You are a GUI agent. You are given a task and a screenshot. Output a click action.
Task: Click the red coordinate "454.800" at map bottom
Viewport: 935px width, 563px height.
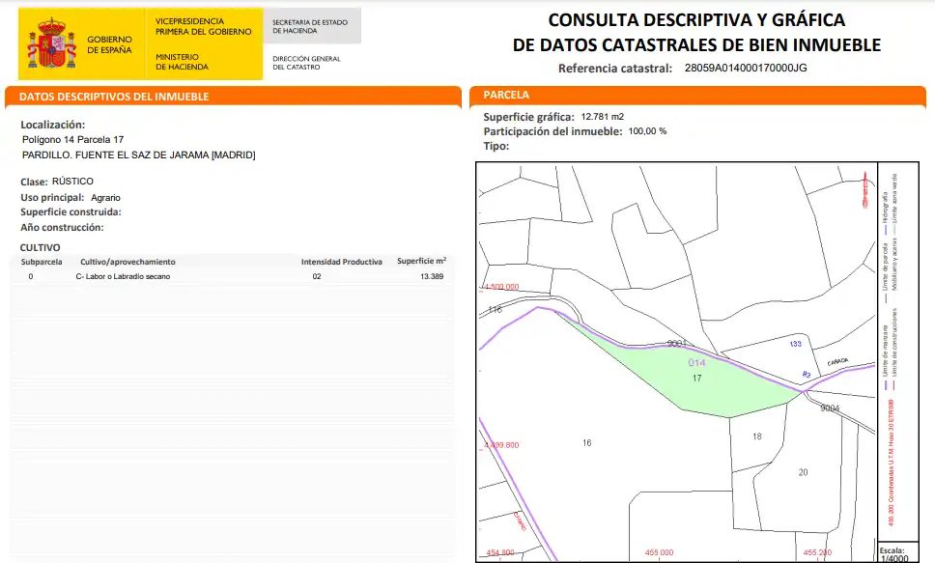500,553
